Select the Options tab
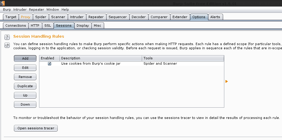Image resolution: width=282 pixels, height=140 pixels. pyautogui.click(x=199, y=17)
